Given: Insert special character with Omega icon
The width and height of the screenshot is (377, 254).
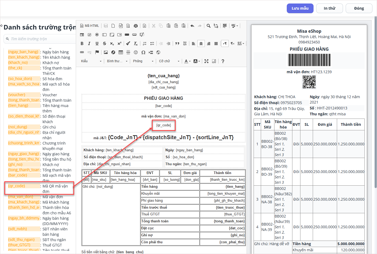Looking at the screenshot, I should (x=143, y=52).
